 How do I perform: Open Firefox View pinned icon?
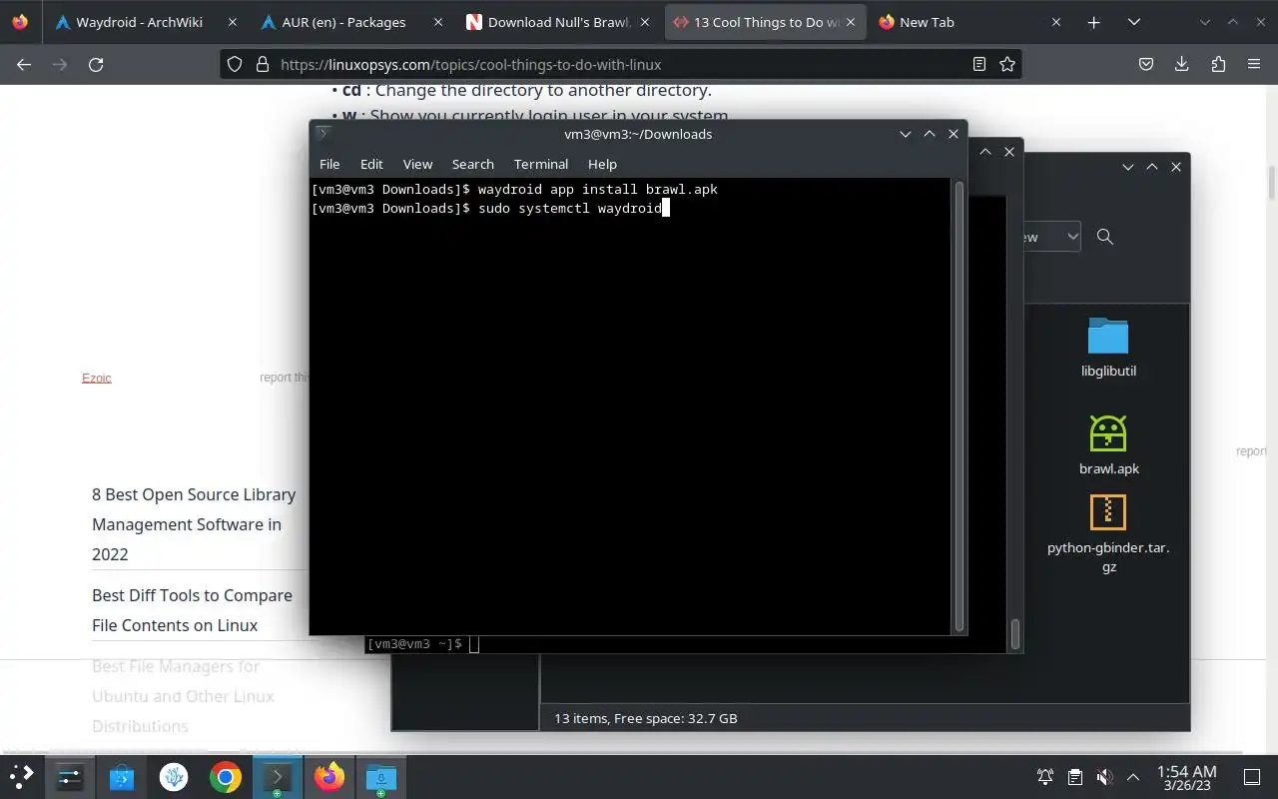[20, 22]
